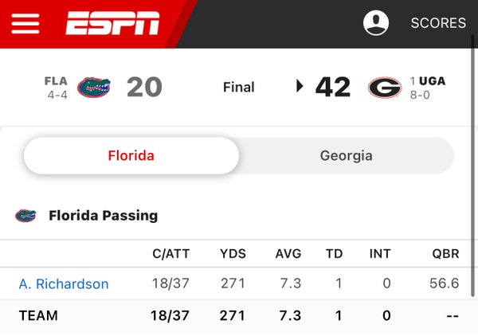Click the page vertical scrollbar
This screenshot has width=478, height=336.
coord(472,166)
